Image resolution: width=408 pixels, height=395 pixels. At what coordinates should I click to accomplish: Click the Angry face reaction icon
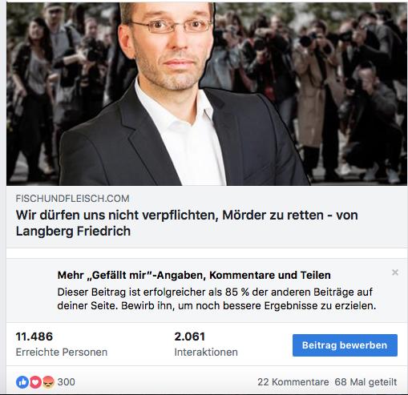[x=48, y=382]
